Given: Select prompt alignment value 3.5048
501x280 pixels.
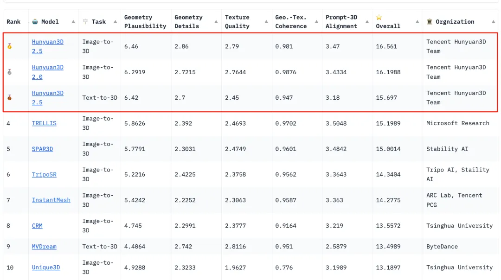Looking at the screenshot, I should click(336, 123).
